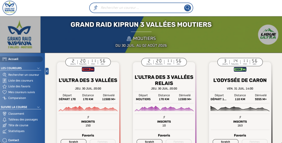Open L'Ultra des 3 Vallées race title

(88, 80)
